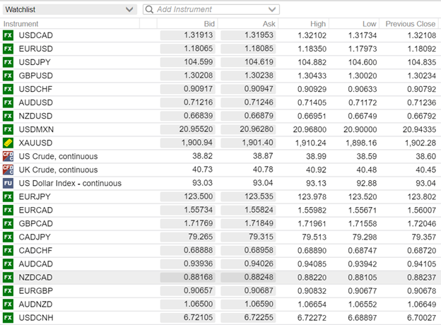Click the FU icon for US Dollar Index

[8, 183]
